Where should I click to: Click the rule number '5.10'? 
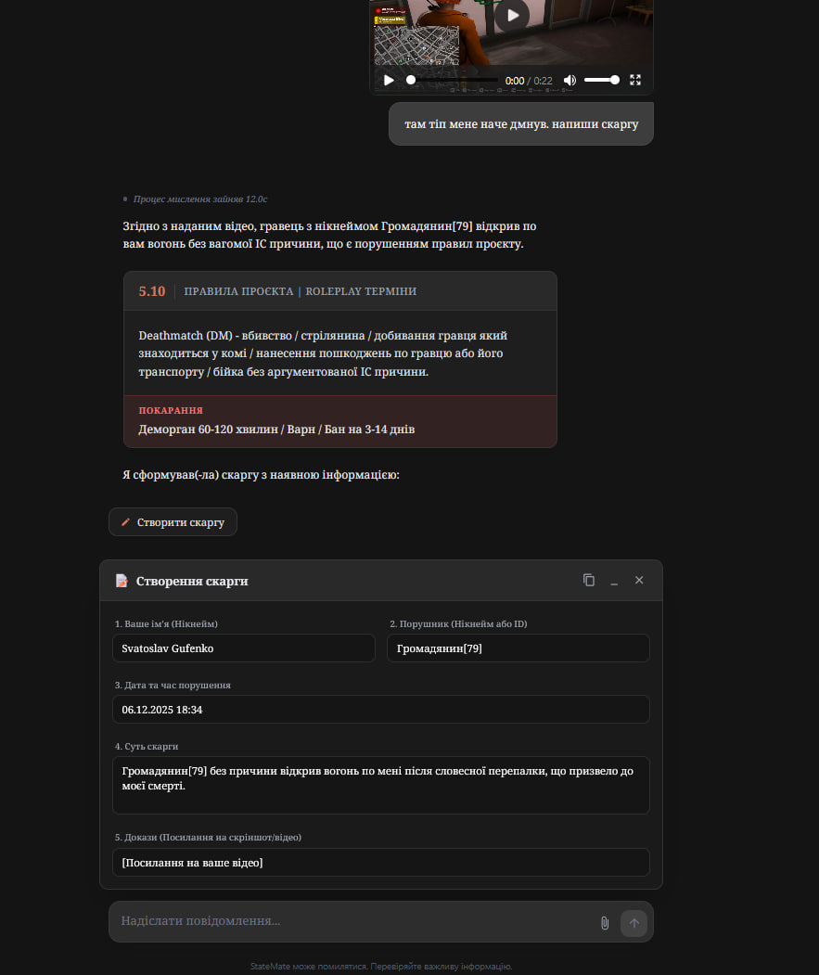pos(152,291)
